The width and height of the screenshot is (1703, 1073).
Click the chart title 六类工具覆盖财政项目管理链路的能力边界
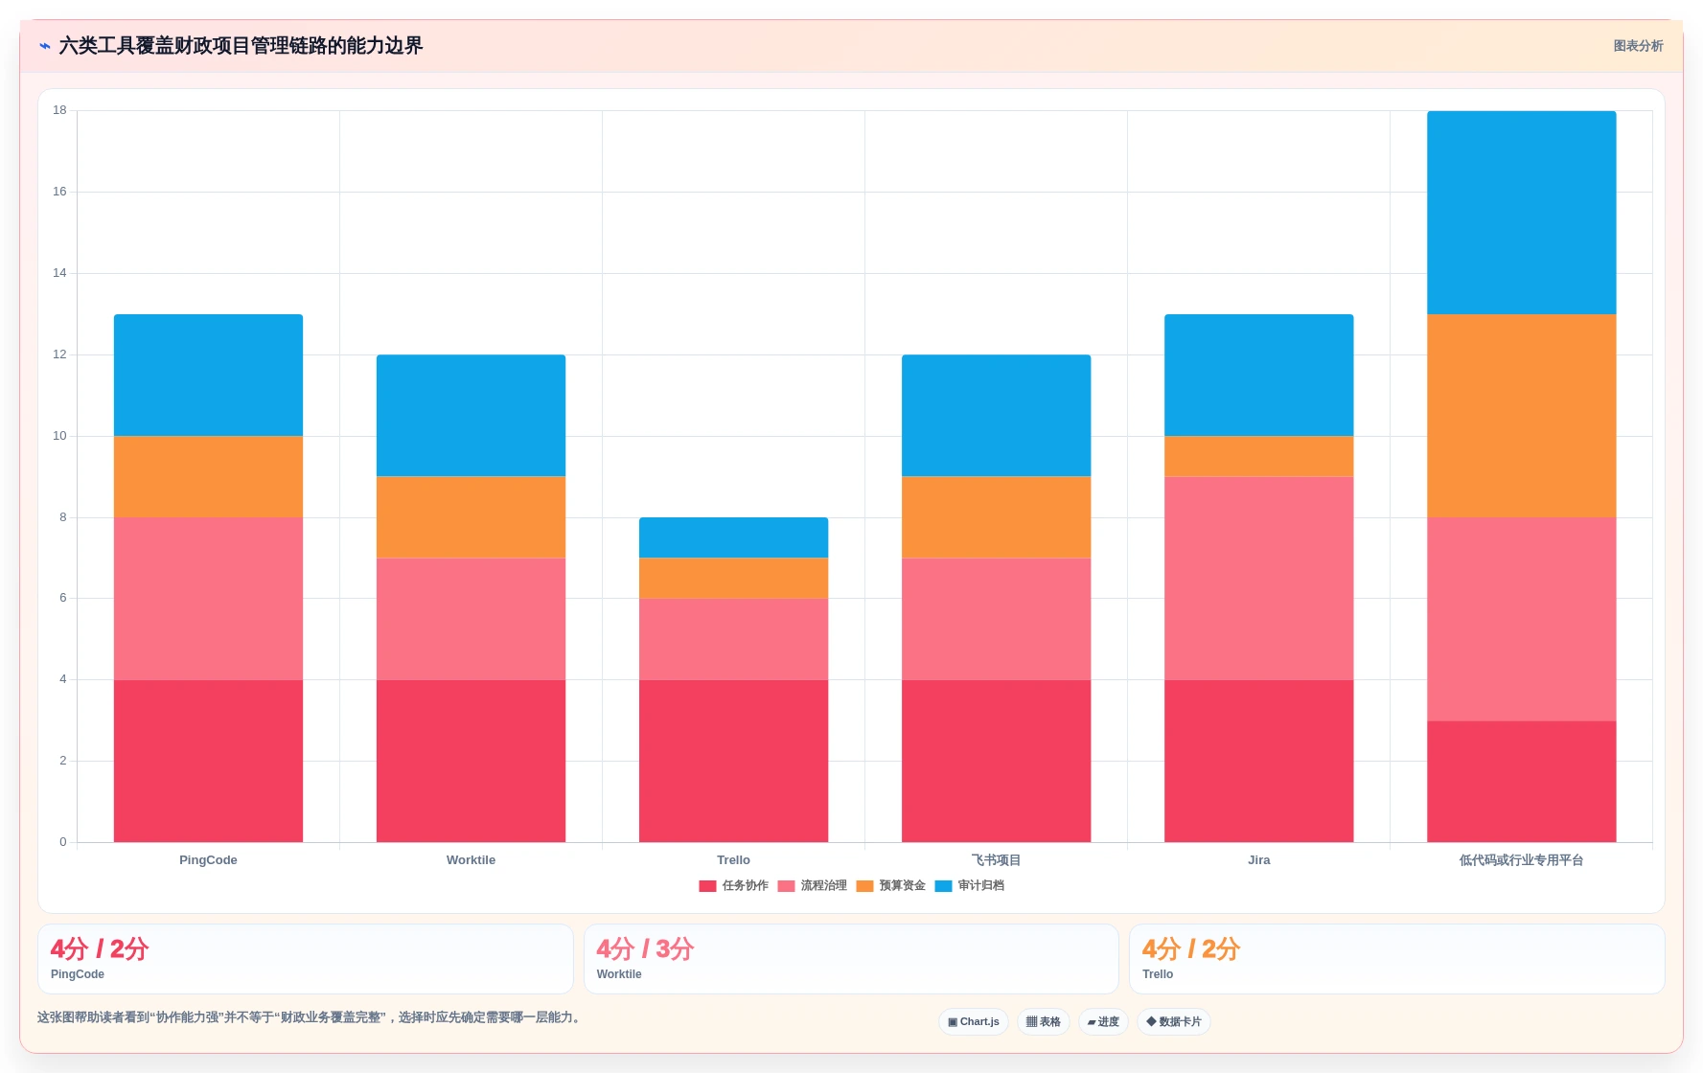click(241, 46)
